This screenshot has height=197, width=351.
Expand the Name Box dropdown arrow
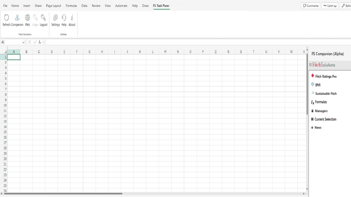tap(23, 42)
